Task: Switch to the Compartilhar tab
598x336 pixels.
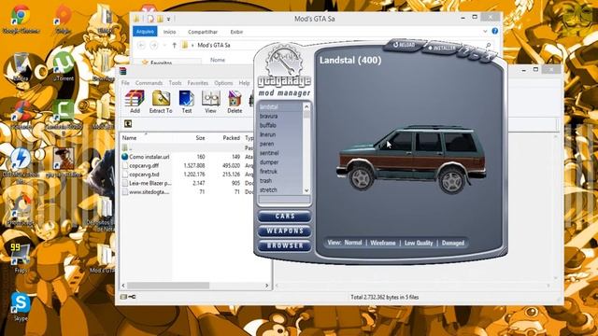Action: click(203, 32)
